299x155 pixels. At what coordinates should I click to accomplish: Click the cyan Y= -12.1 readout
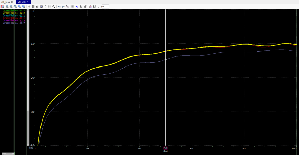click(20, 15)
